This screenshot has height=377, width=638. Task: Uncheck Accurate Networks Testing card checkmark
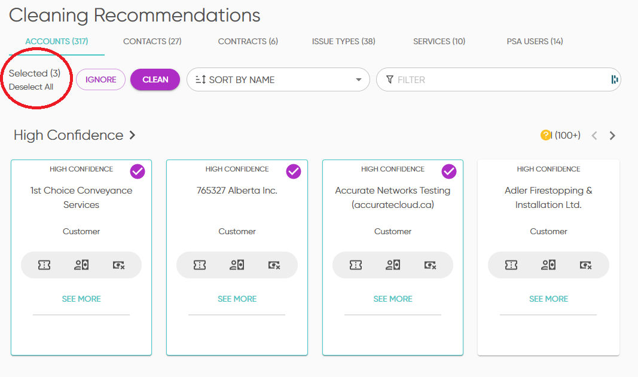[x=449, y=171]
